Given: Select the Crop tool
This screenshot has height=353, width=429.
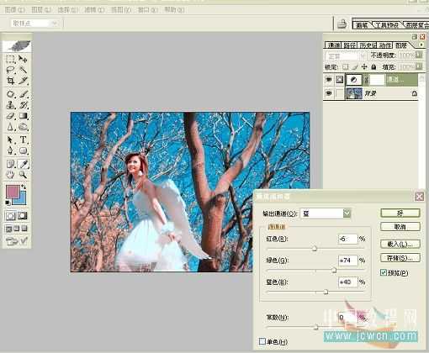Looking at the screenshot, I should click(x=10, y=81).
